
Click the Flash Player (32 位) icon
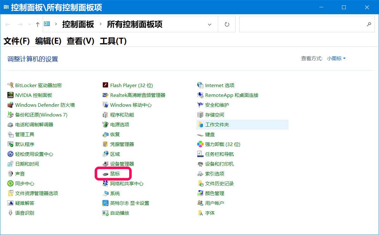tap(105, 85)
